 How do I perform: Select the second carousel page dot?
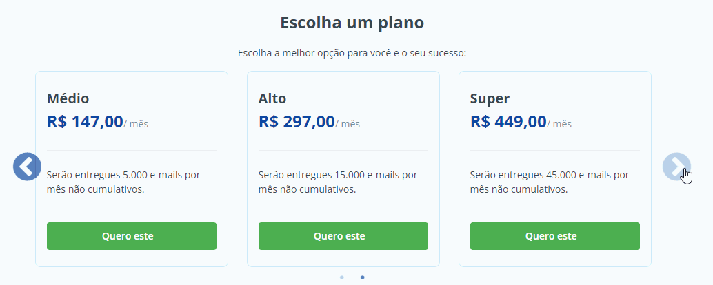point(363,277)
